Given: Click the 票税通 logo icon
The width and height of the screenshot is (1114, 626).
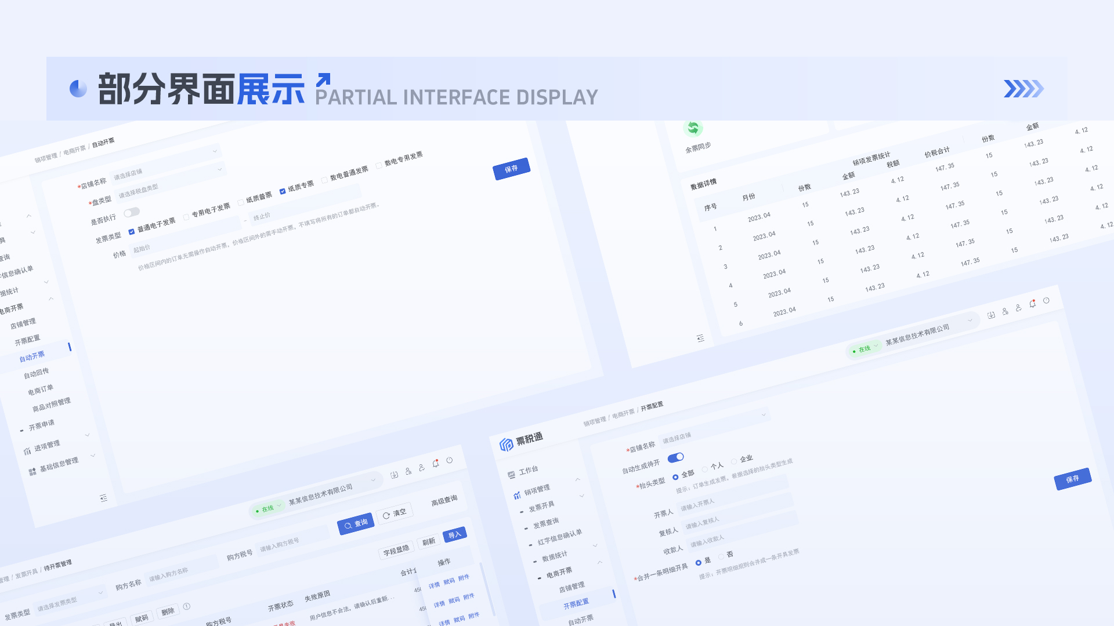Looking at the screenshot, I should 506,445.
